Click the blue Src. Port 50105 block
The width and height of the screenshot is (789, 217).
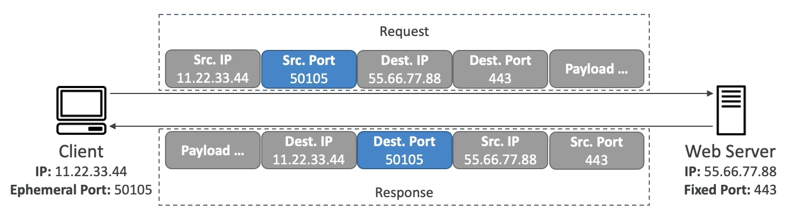coord(309,69)
